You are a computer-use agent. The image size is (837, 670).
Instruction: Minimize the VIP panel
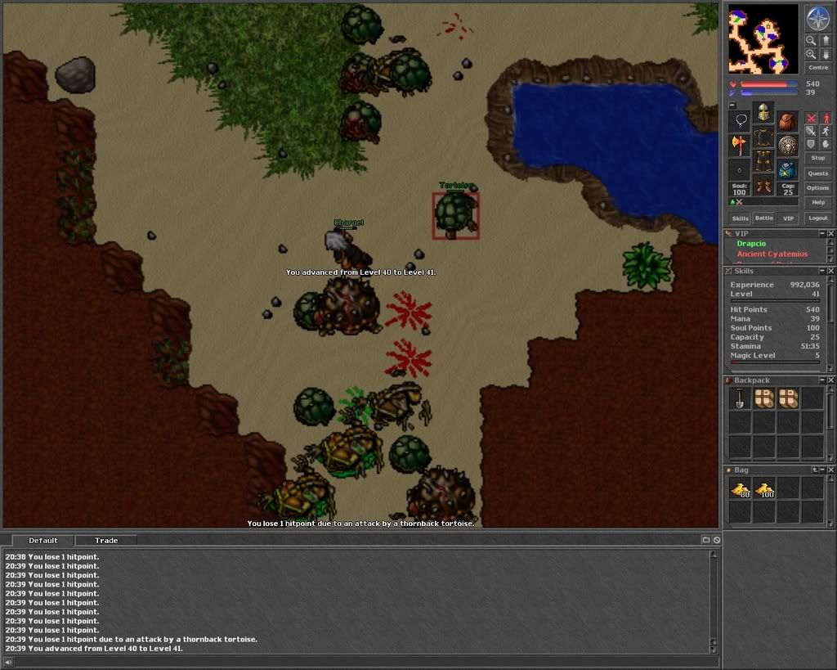pos(822,233)
